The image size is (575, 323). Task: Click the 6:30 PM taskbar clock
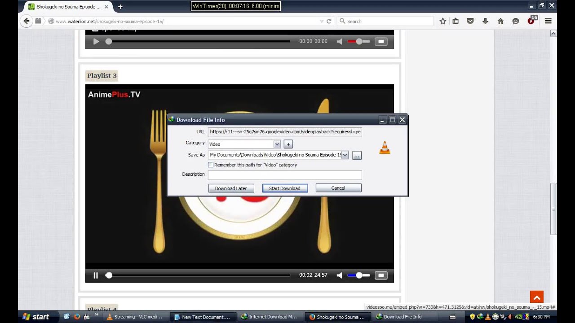coord(541,317)
